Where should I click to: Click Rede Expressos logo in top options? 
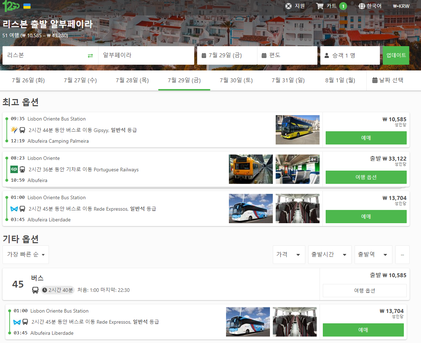click(14, 209)
